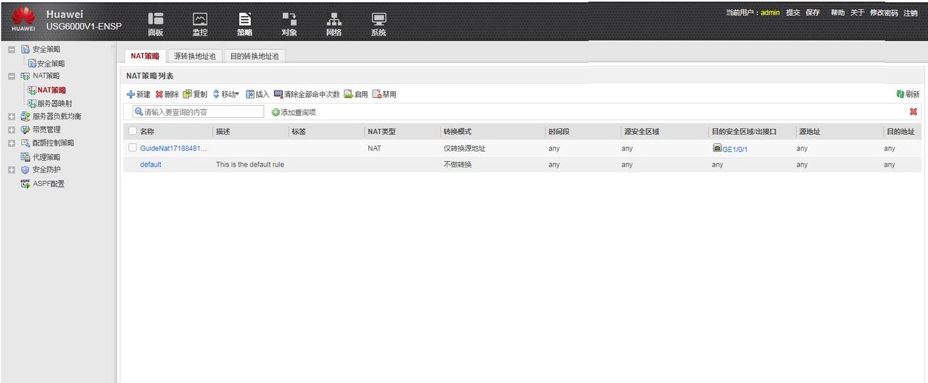The height and width of the screenshot is (383, 928).
Task: Click the Huawei logo
Action: point(23,20)
